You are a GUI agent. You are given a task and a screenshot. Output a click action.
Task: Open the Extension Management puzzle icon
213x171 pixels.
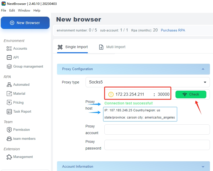(x=9, y=157)
